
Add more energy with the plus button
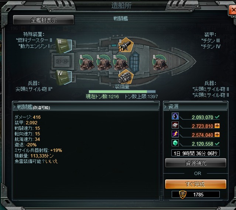click(217, 135)
